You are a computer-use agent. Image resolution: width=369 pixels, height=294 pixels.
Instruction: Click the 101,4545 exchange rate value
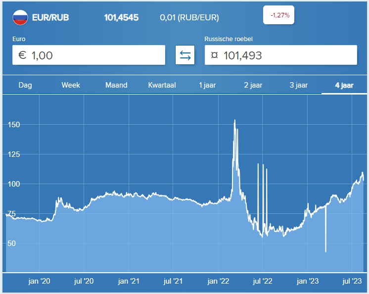(121, 18)
